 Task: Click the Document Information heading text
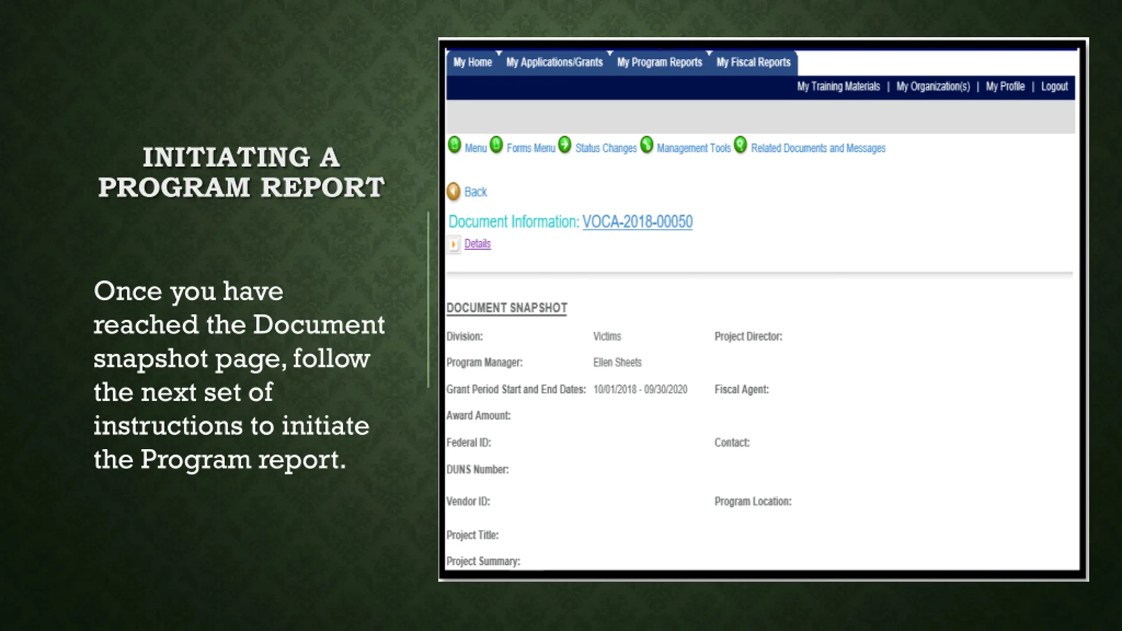pyautogui.click(x=514, y=222)
